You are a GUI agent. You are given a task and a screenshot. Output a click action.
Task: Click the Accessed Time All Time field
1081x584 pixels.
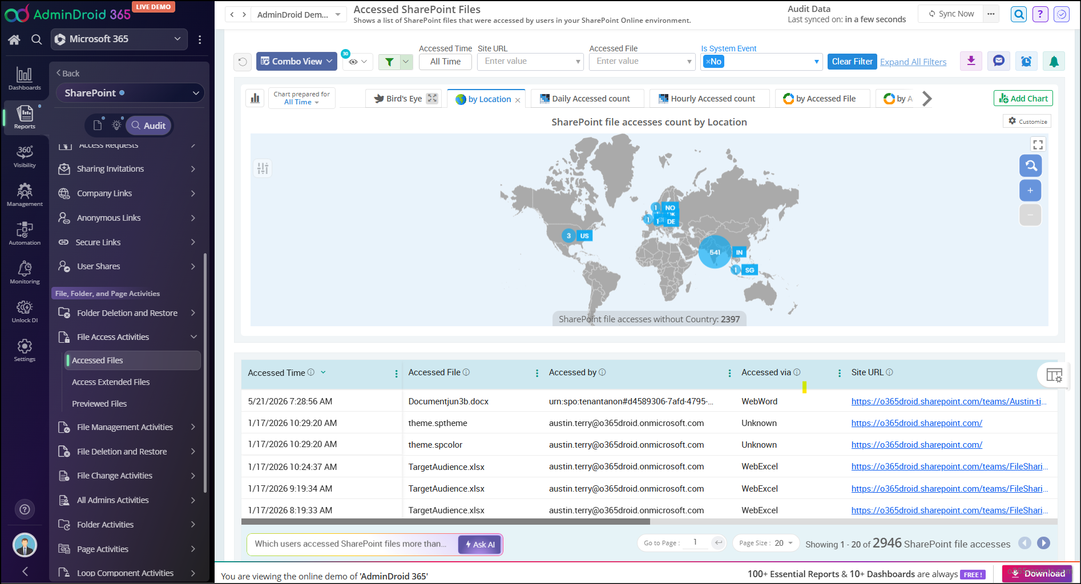tap(445, 62)
